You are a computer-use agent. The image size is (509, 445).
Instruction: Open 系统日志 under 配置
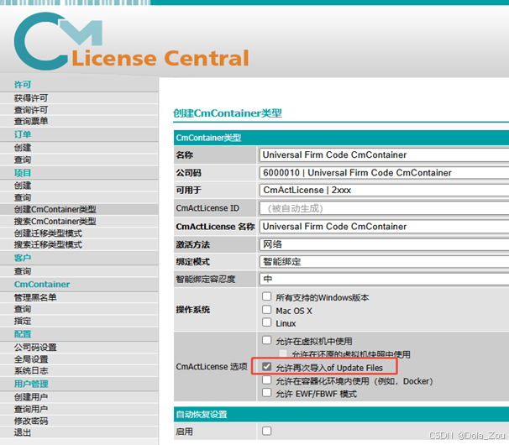(31, 370)
